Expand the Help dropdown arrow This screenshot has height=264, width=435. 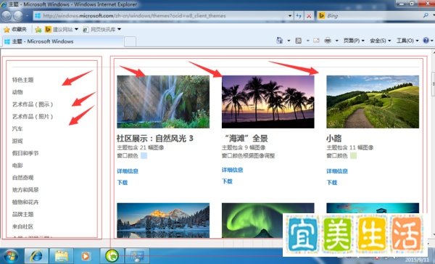431,41
